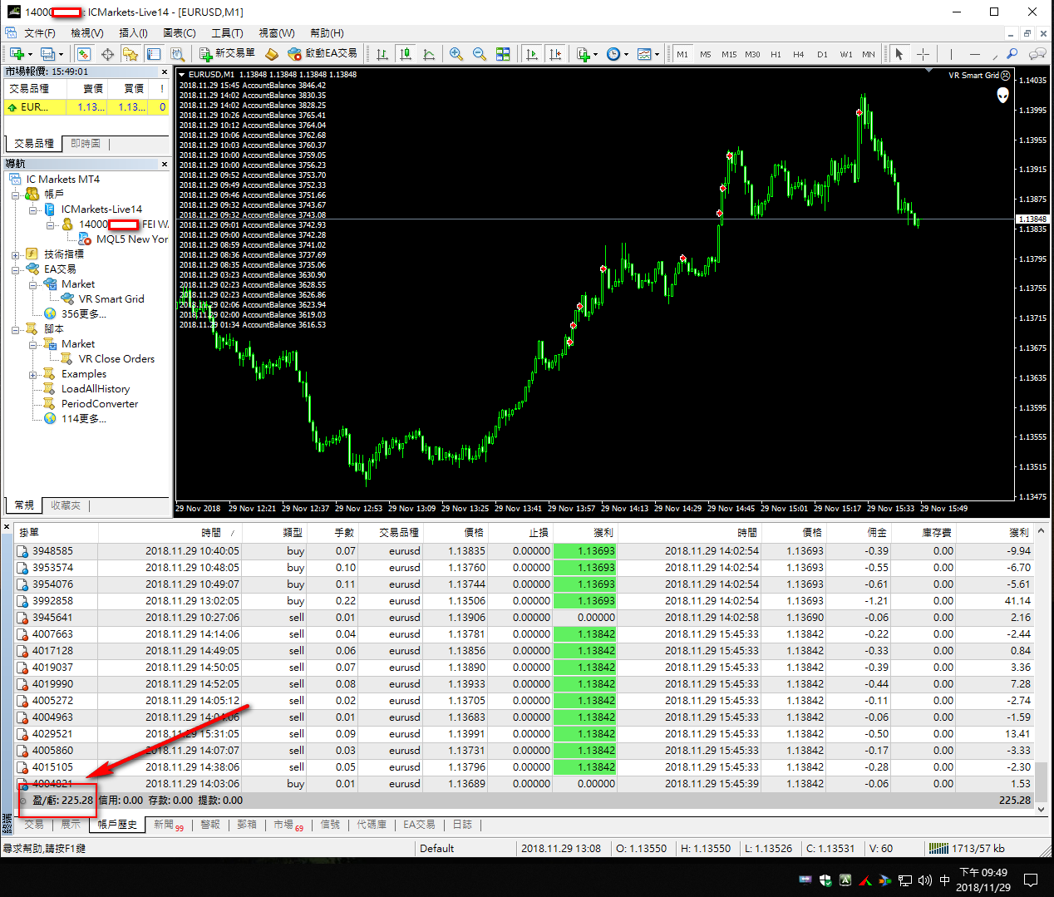Close the 市場報價 Market Watch panel
The width and height of the screenshot is (1054, 897).
[x=164, y=71]
